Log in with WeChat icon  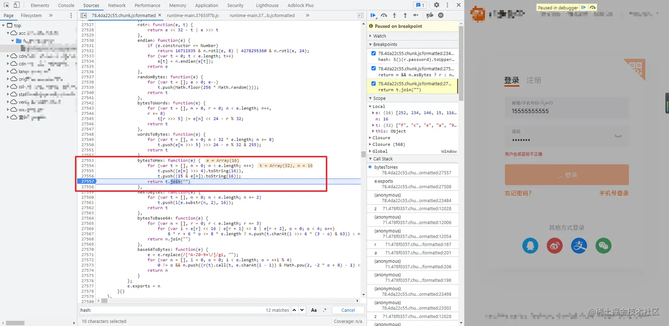point(603,245)
